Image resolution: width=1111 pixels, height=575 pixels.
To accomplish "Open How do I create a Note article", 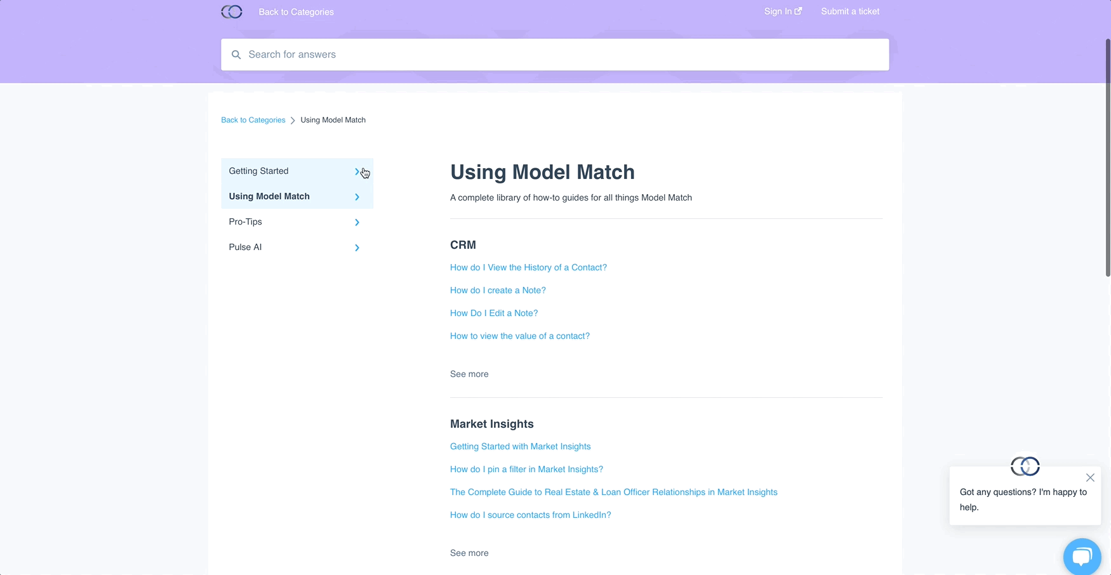I will [498, 290].
